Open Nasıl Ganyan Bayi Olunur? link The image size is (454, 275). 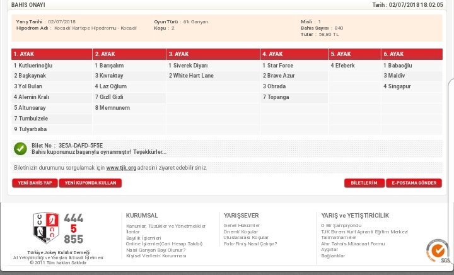[x=156, y=250]
